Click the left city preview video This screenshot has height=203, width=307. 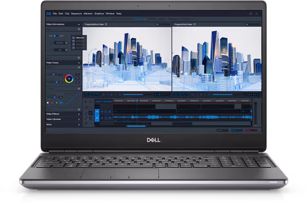127,59
